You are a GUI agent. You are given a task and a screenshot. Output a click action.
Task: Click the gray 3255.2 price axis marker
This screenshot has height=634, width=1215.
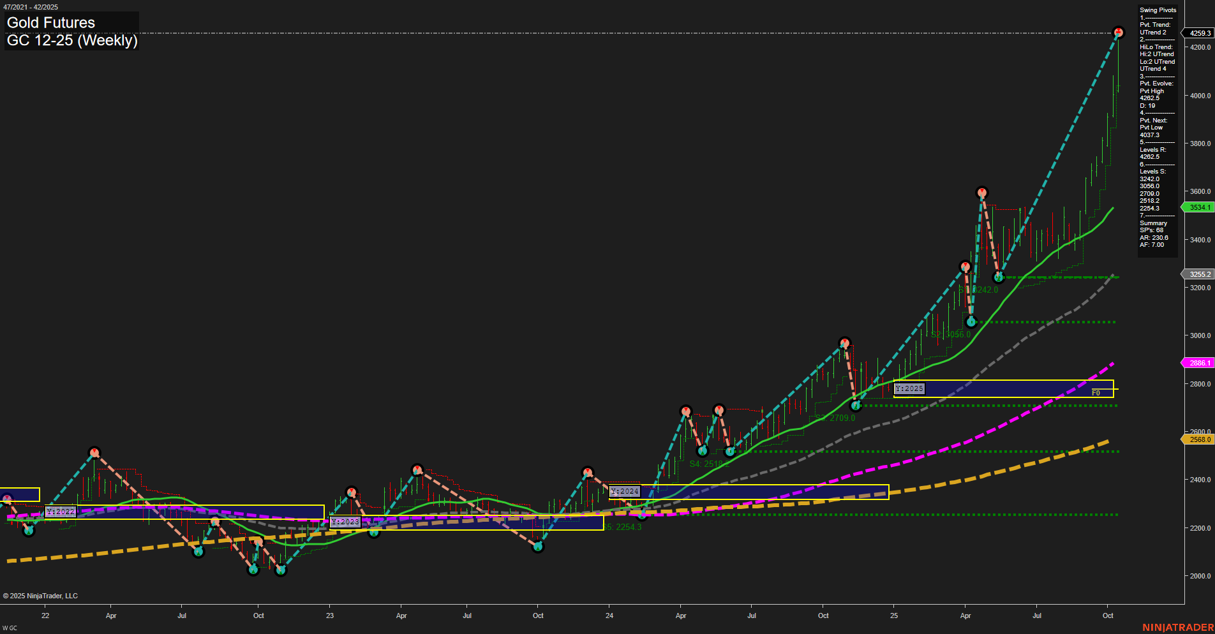pos(1198,274)
